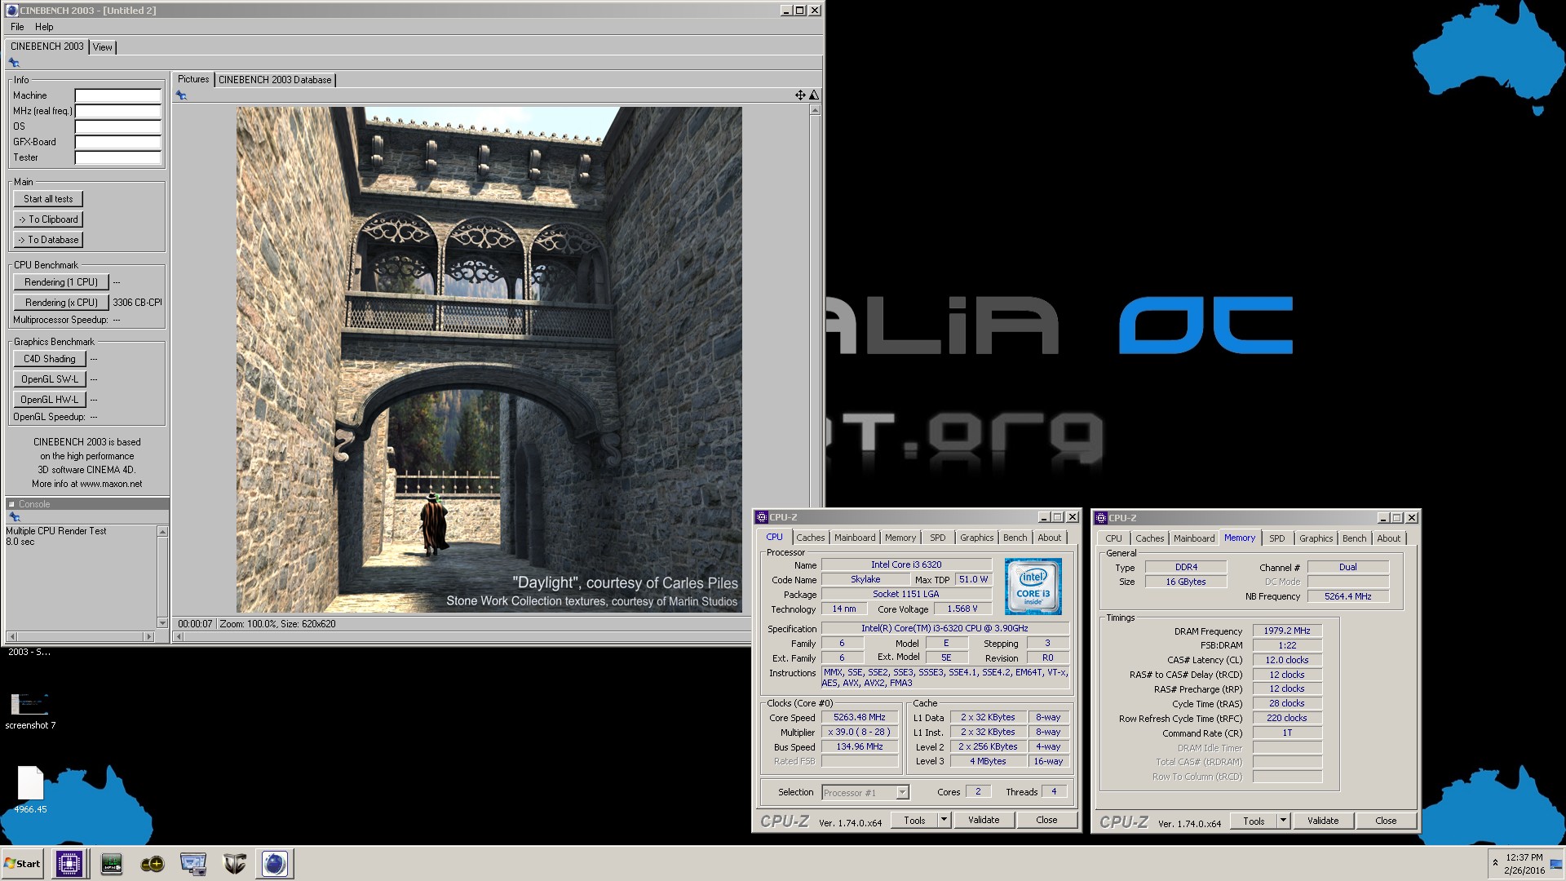Select the Pictures tab
This screenshot has height=881, width=1566.
[193, 79]
